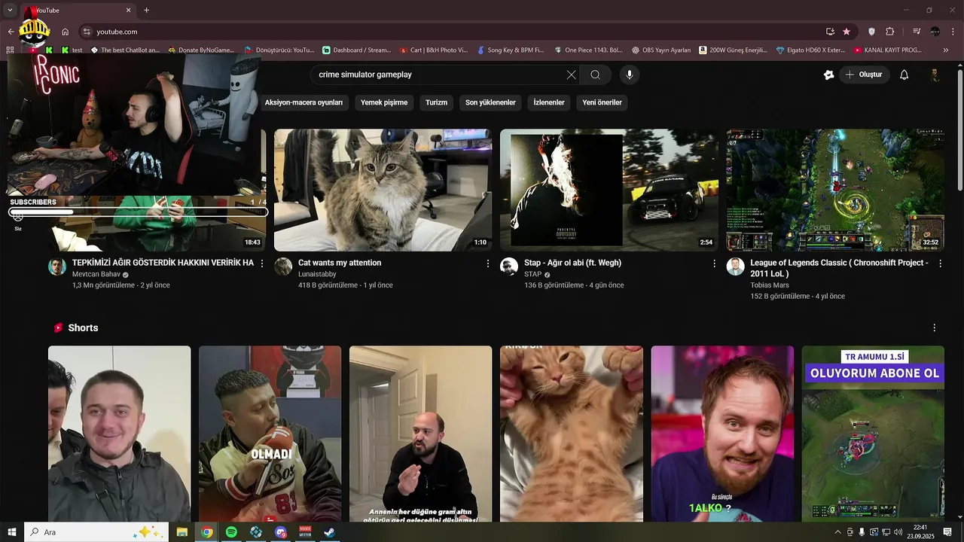Open the 'OLUYORUM ABONE OL' Short thumbnail
The image size is (964, 542).
[x=872, y=434]
